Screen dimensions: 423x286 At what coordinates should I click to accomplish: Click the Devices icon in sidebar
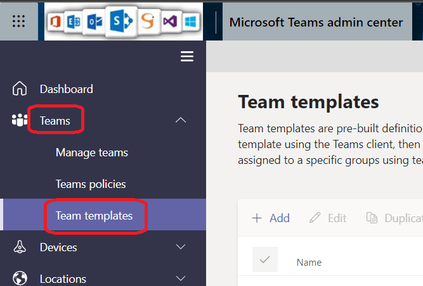pos(20,247)
